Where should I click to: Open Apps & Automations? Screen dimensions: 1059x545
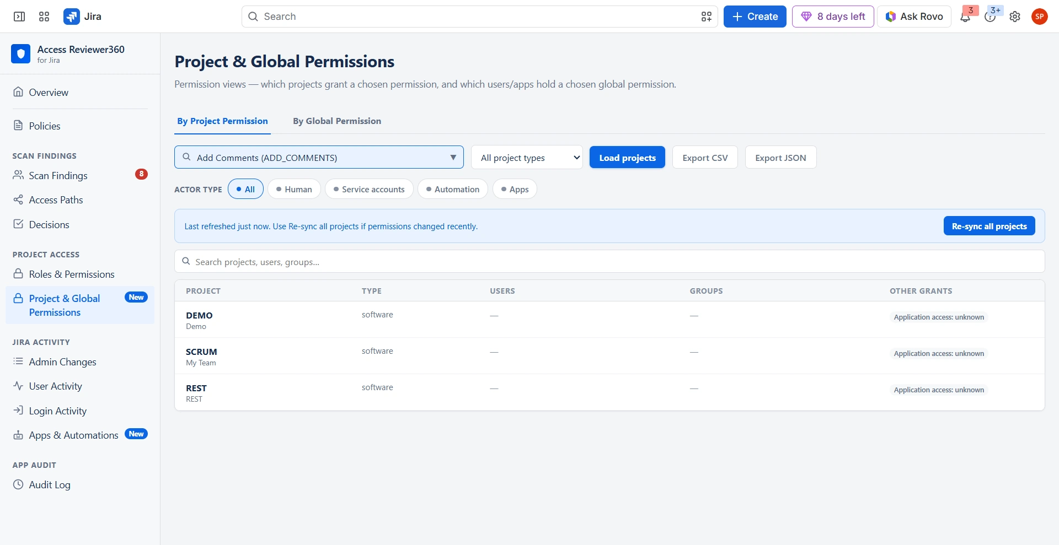tap(80, 435)
